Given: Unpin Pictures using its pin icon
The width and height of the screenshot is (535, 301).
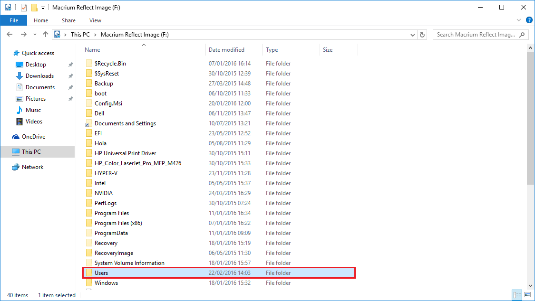Looking at the screenshot, I should coord(71,99).
